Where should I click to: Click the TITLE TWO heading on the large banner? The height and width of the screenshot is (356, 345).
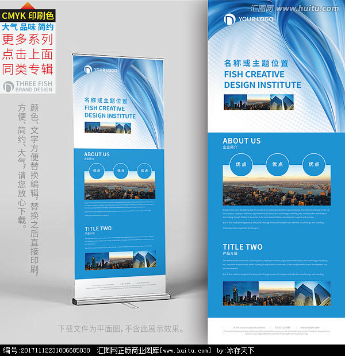pos(242,247)
